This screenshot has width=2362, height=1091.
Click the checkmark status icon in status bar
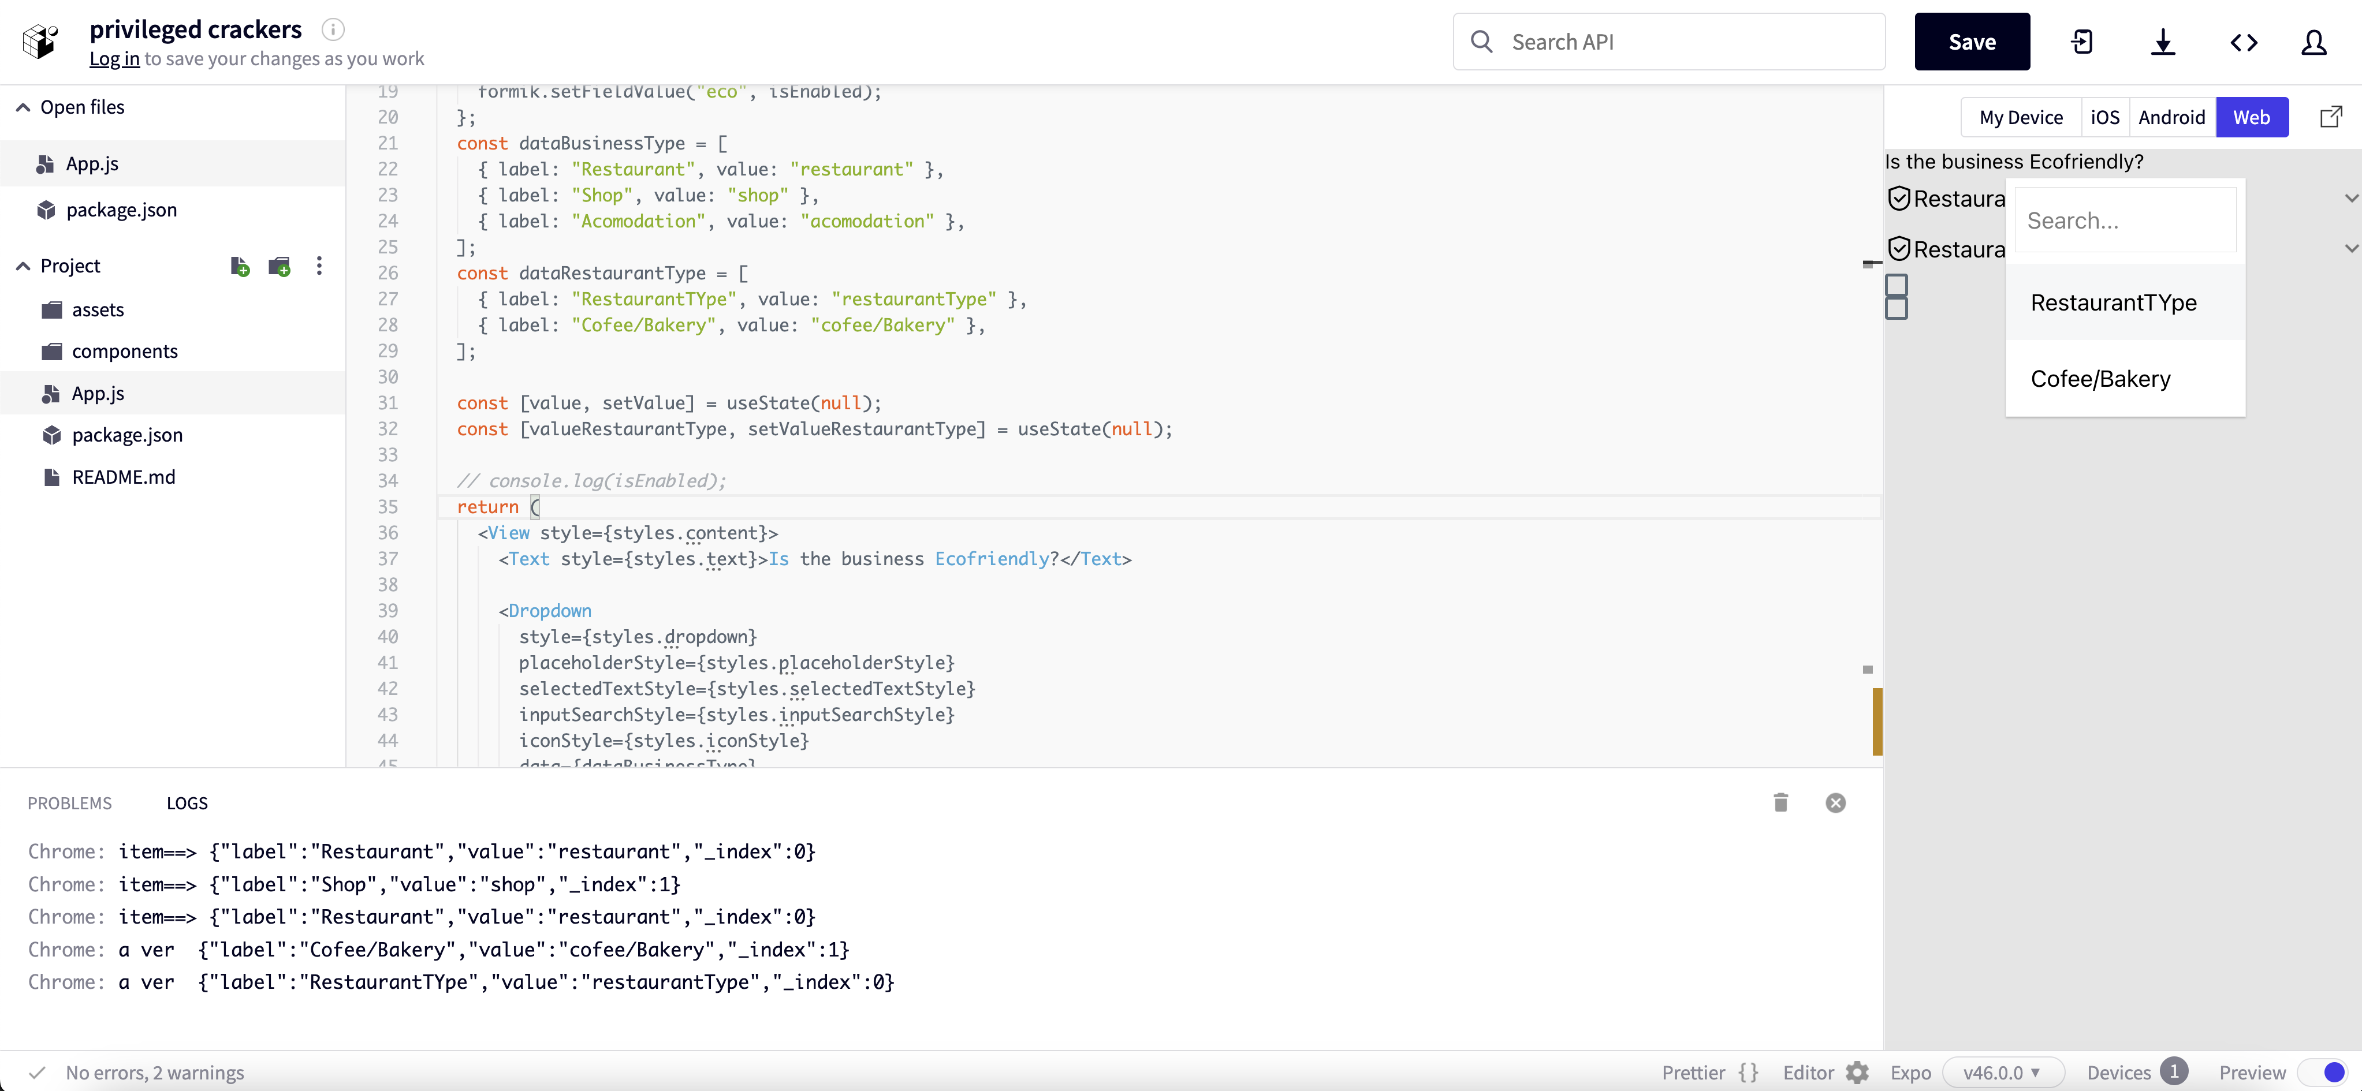pyautogui.click(x=37, y=1072)
